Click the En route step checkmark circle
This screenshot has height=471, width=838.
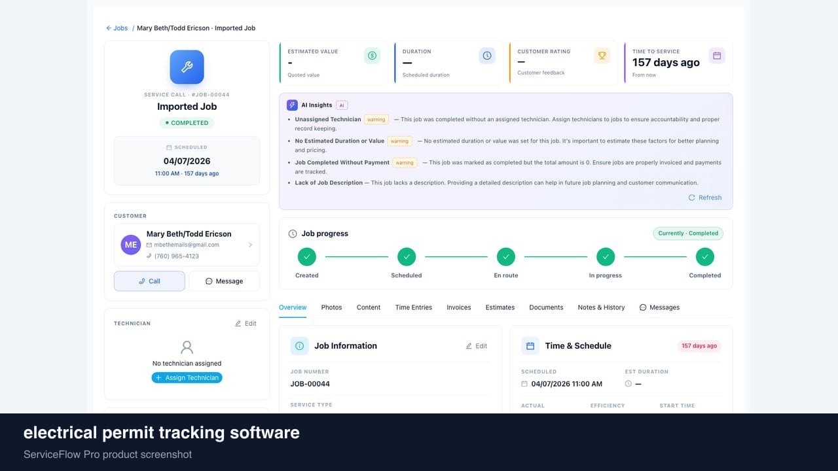506,256
